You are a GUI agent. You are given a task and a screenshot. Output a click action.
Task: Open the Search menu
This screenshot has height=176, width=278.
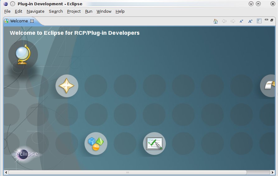pyautogui.click(x=56, y=11)
